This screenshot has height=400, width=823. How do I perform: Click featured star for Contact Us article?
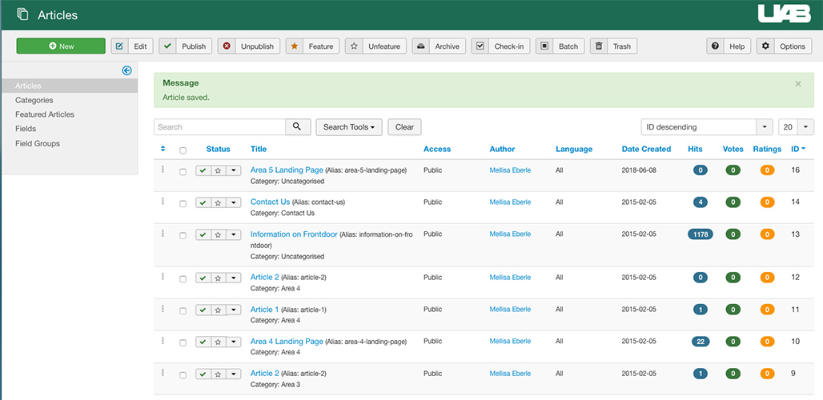click(218, 203)
